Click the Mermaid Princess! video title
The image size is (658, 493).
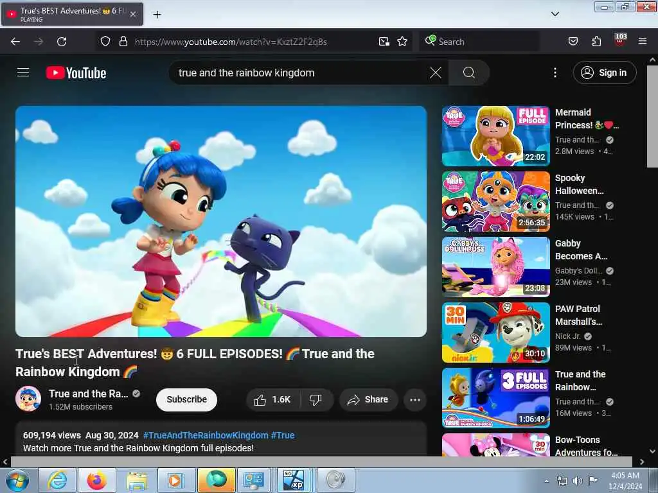(587, 119)
